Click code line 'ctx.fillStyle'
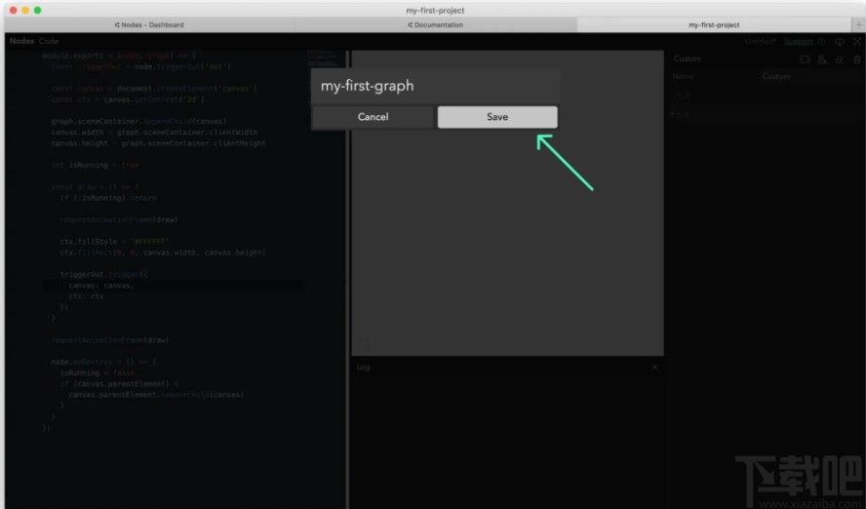 click(x=114, y=242)
